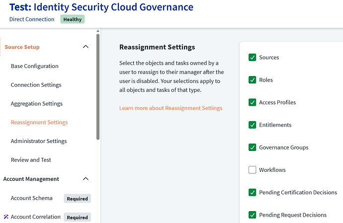Go to Connection Settings page

[x=36, y=85]
